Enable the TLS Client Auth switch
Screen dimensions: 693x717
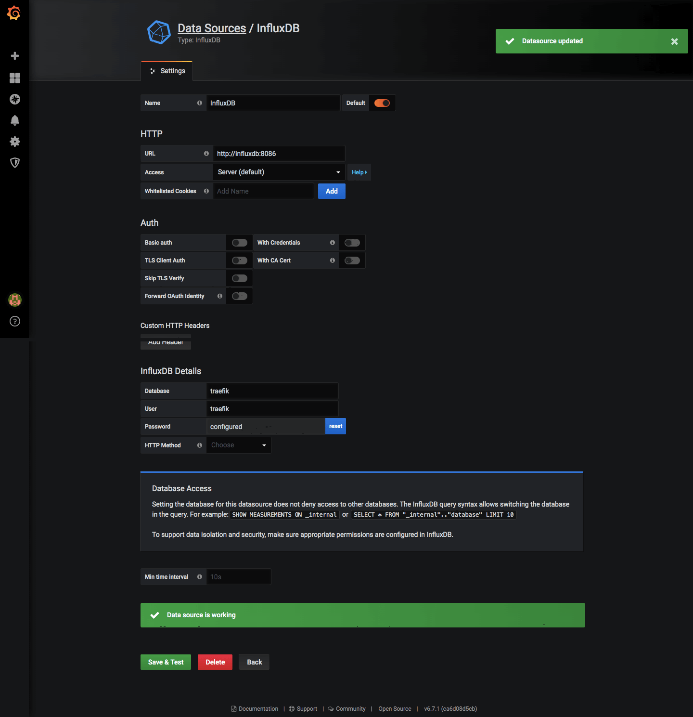tap(240, 261)
